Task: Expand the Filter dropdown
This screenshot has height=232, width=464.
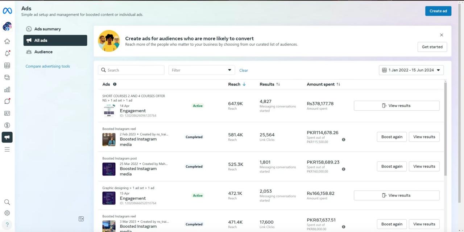Action: coord(202,70)
